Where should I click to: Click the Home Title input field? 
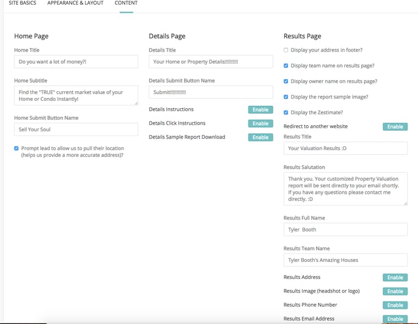click(76, 61)
